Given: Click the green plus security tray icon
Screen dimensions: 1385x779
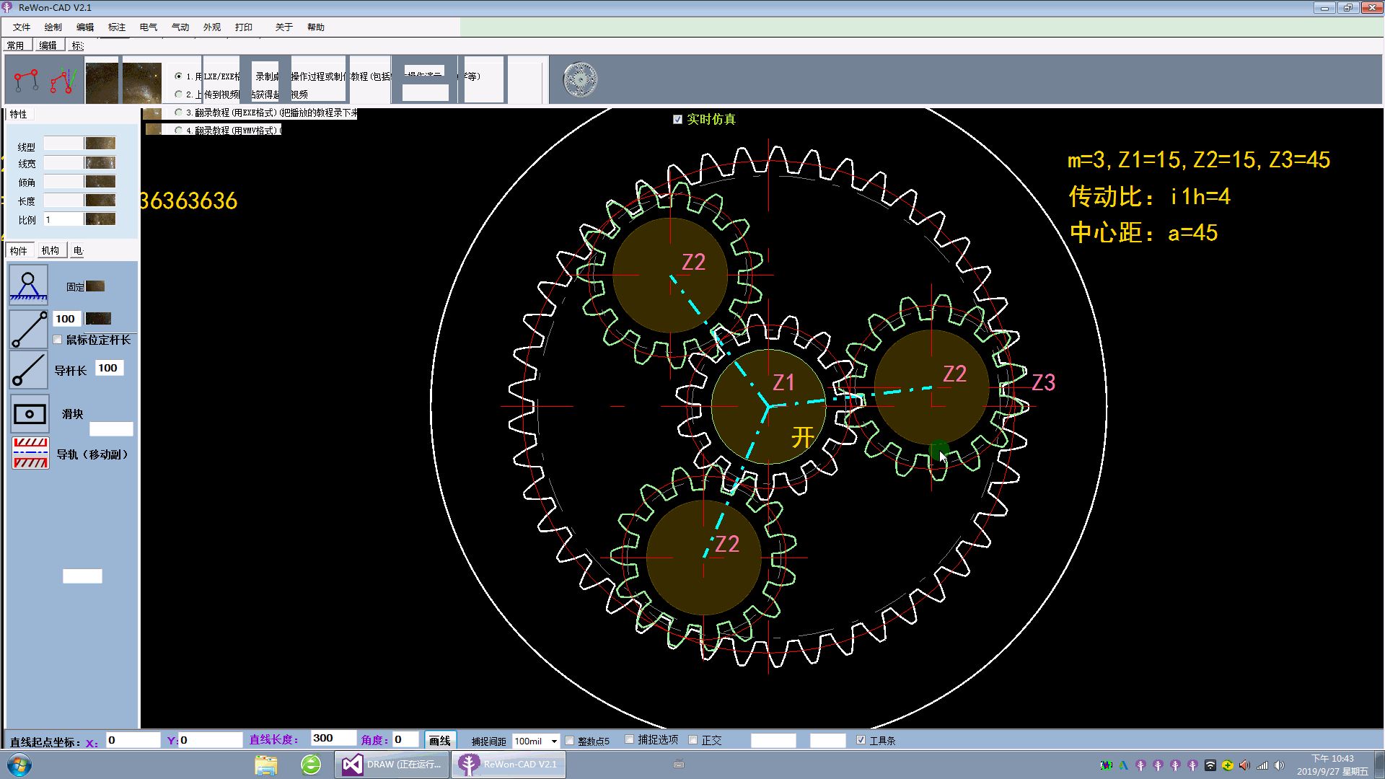Looking at the screenshot, I should coord(1228,765).
